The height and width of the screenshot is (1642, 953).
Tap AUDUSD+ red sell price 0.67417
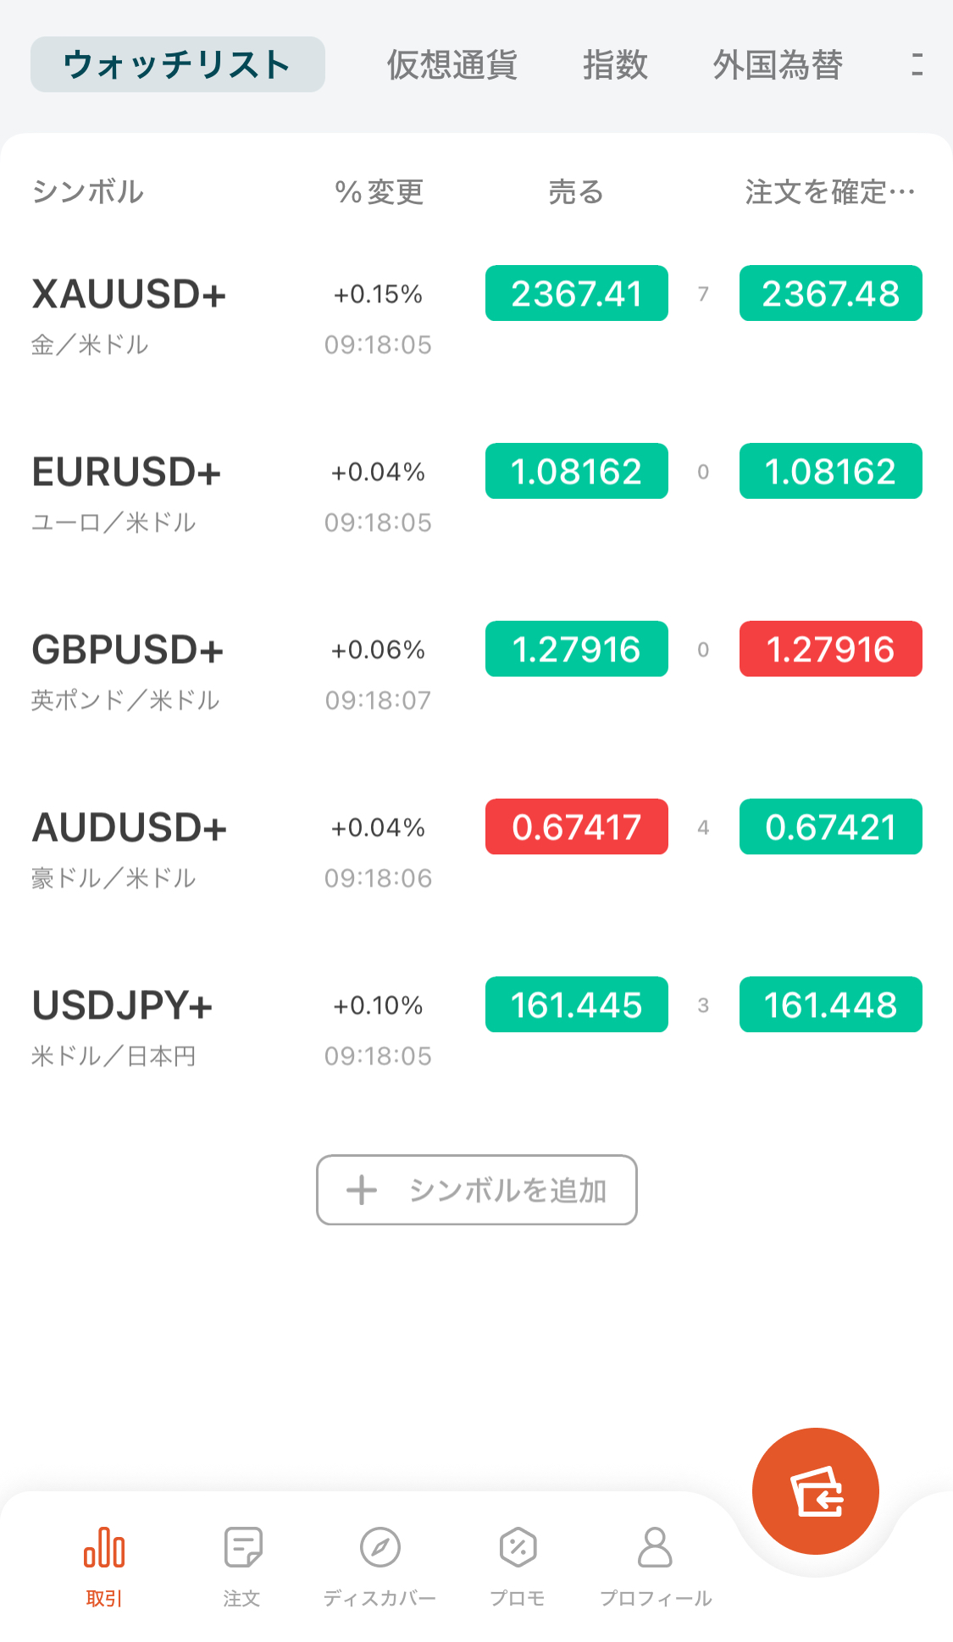[576, 827]
